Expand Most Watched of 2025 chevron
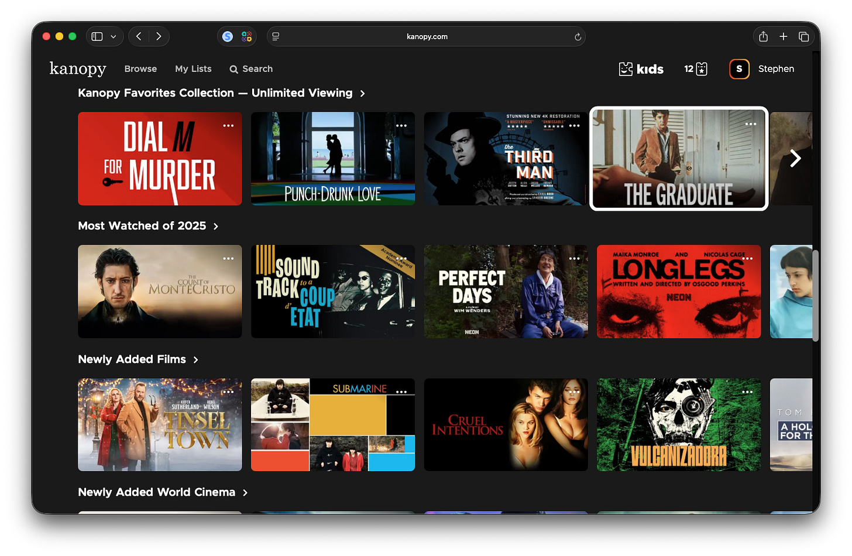The height and width of the screenshot is (556, 852). click(216, 226)
